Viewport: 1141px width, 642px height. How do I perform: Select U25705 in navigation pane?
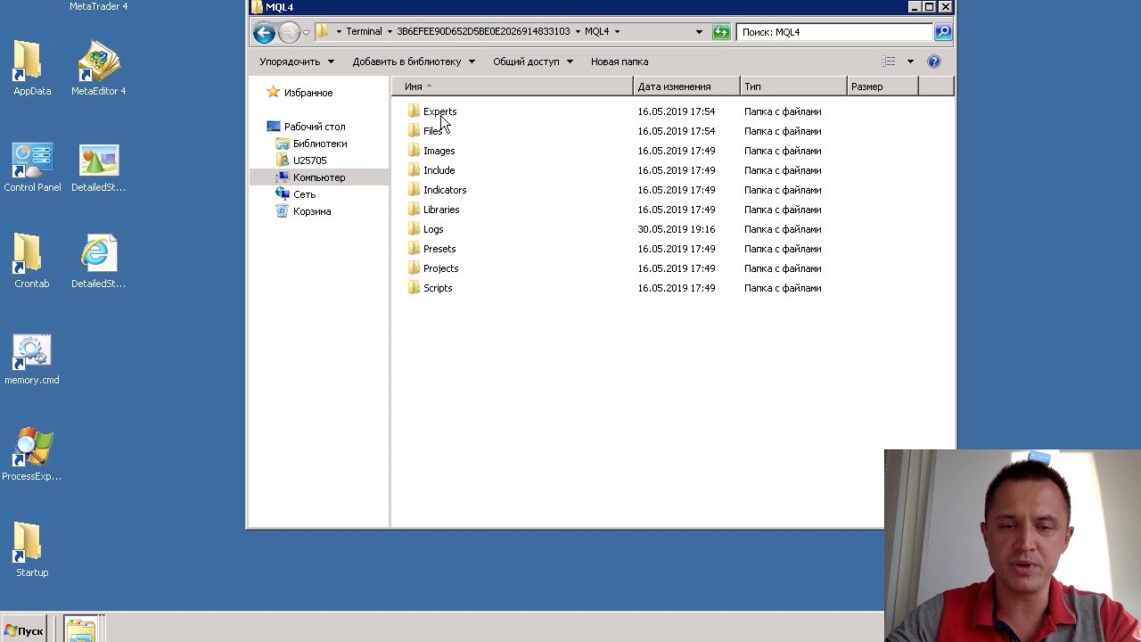tap(309, 160)
